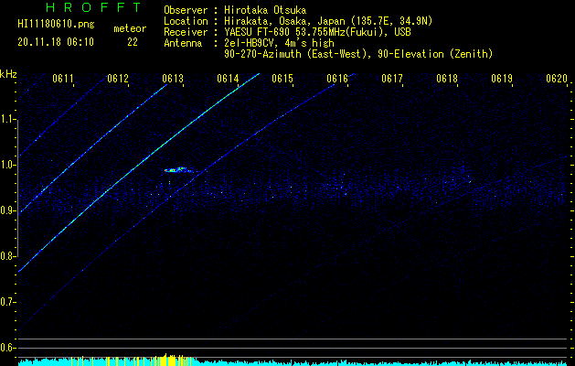575x366 pixels.
Task: Click the kHz axis unit label
Action: (x=8, y=74)
